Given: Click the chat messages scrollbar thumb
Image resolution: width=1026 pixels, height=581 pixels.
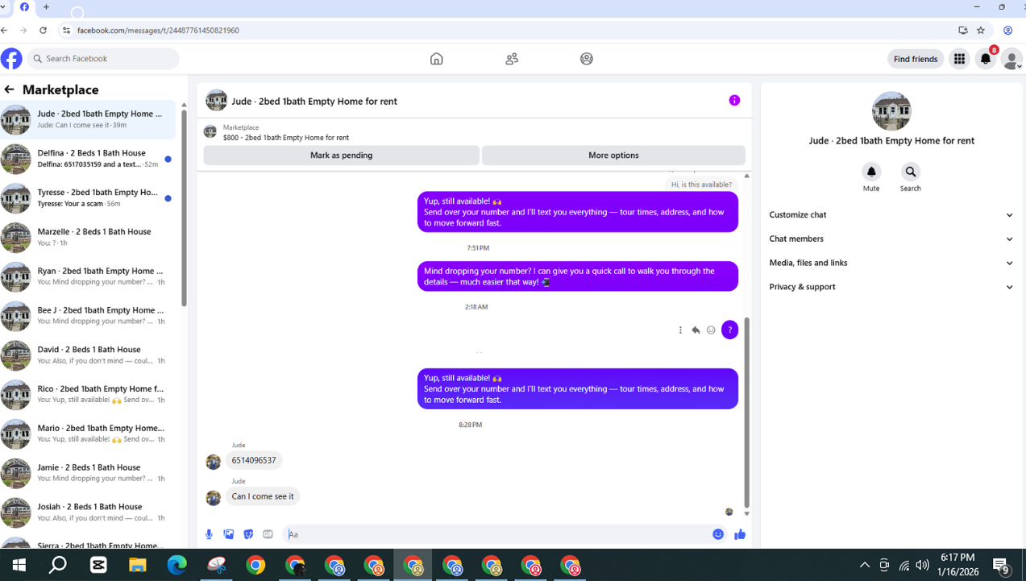Looking at the screenshot, I should pos(746,413).
